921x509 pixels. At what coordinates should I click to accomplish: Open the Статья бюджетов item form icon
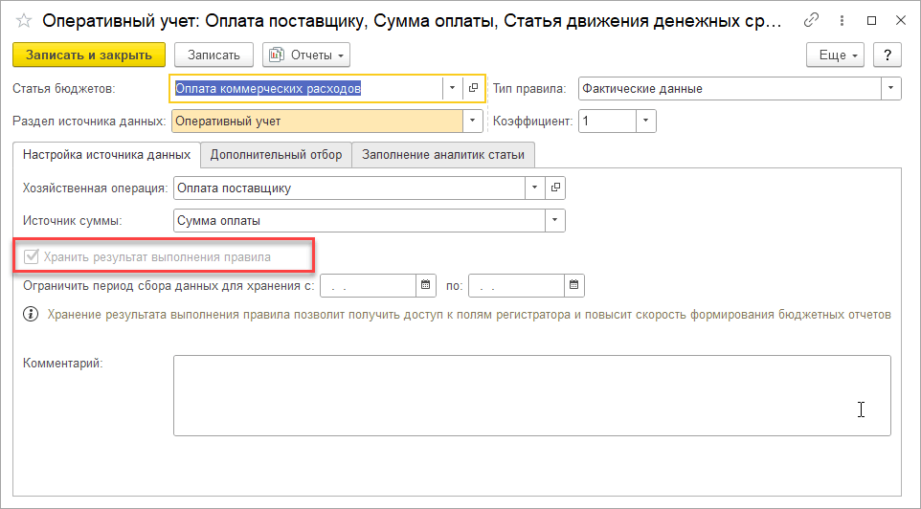474,89
